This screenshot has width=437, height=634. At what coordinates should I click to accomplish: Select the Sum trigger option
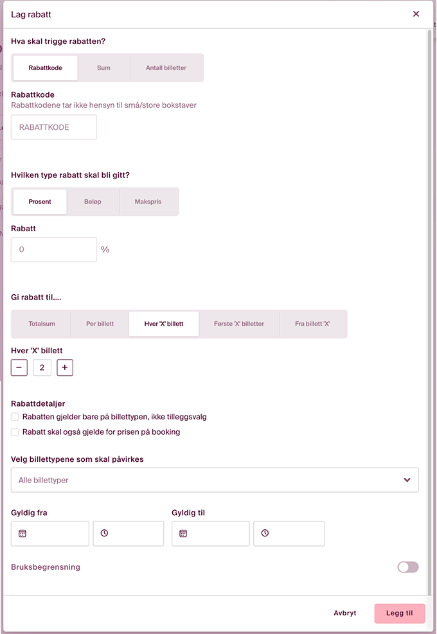(103, 67)
